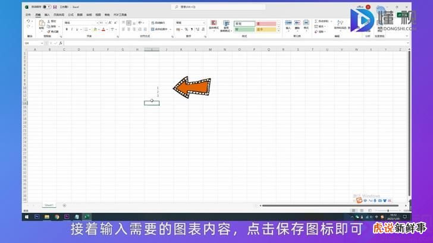This screenshot has height=243, width=433.
Task: Click the Fill down icon
Action: [316, 27]
